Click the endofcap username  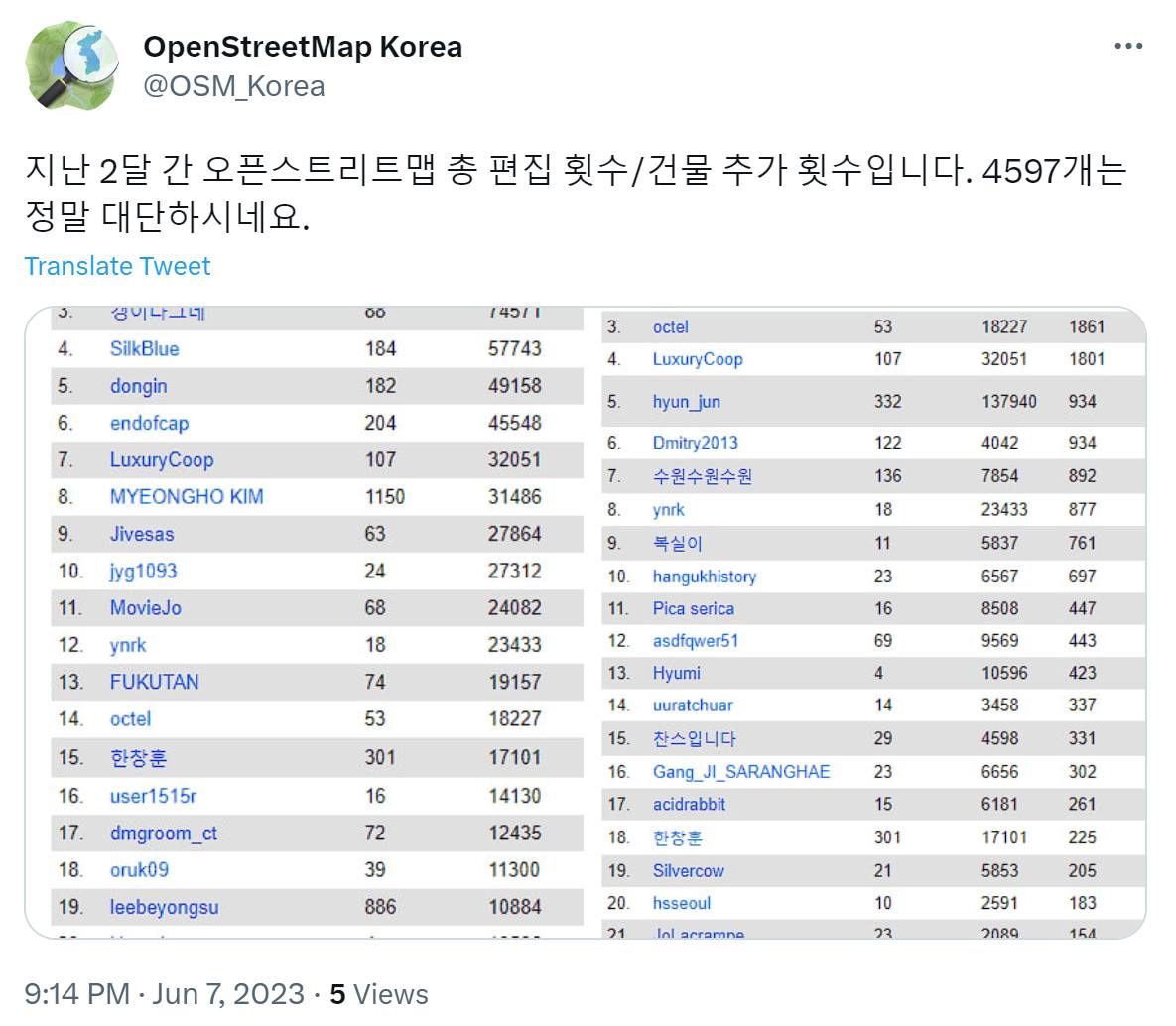[149, 423]
